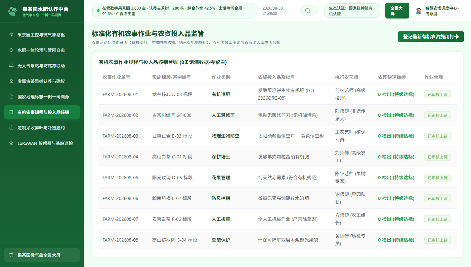471x267 pixels.
Task: Click the 在管数字果茶园 3,600 亩 status banner
Action: click(x=175, y=11)
